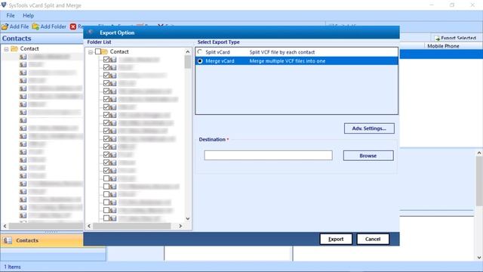Collapse Contact tree in left Contacts panel
The image size is (483, 272).
point(6,49)
